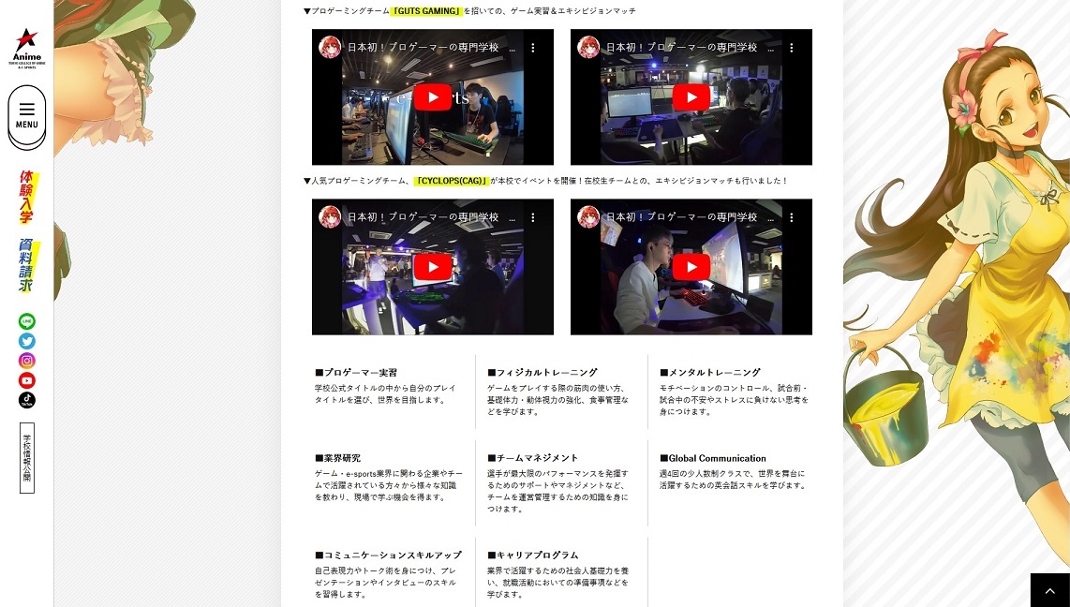Play the bottom-left CYCLOPS video
Image resolution: width=1070 pixels, height=607 pixels.
432,267
